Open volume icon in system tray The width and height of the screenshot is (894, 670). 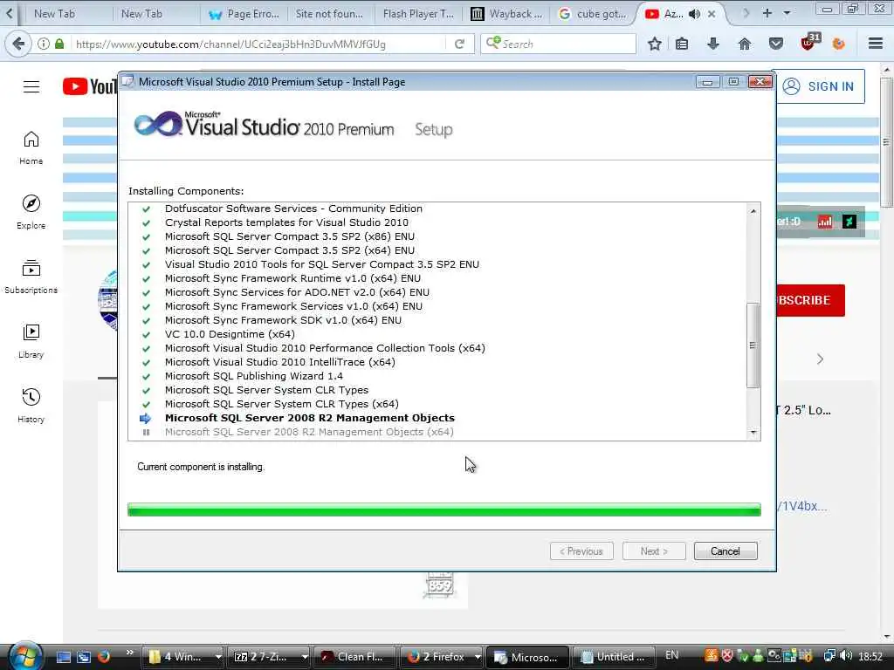(x=846, y=656)
